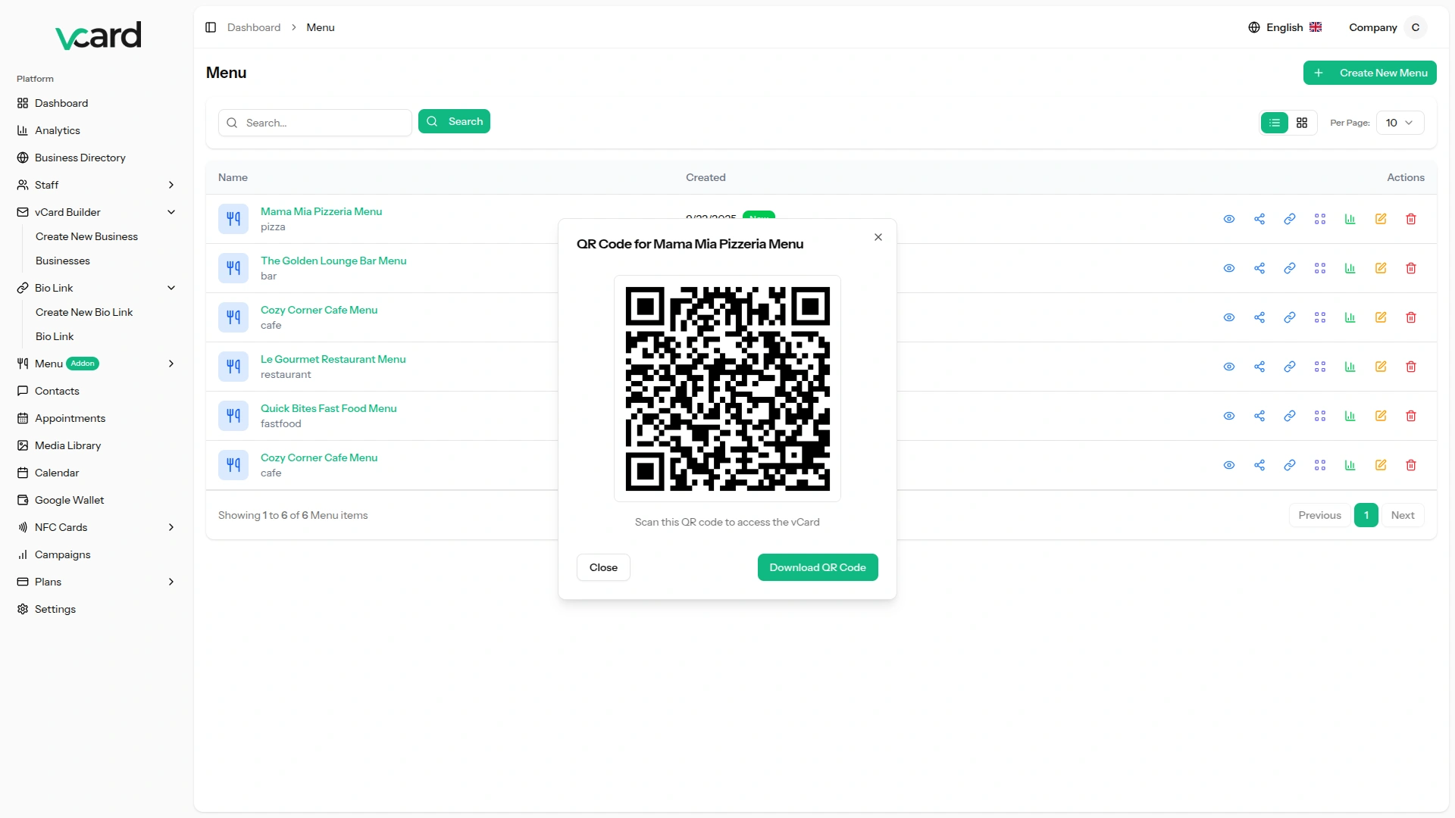
Task: Open QR code icon for Le Gourmet Restaurant Menu
Action: (1320, 367)
